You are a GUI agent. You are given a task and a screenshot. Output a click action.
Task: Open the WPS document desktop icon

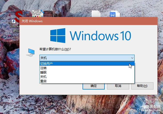click(x=115, y=14)
